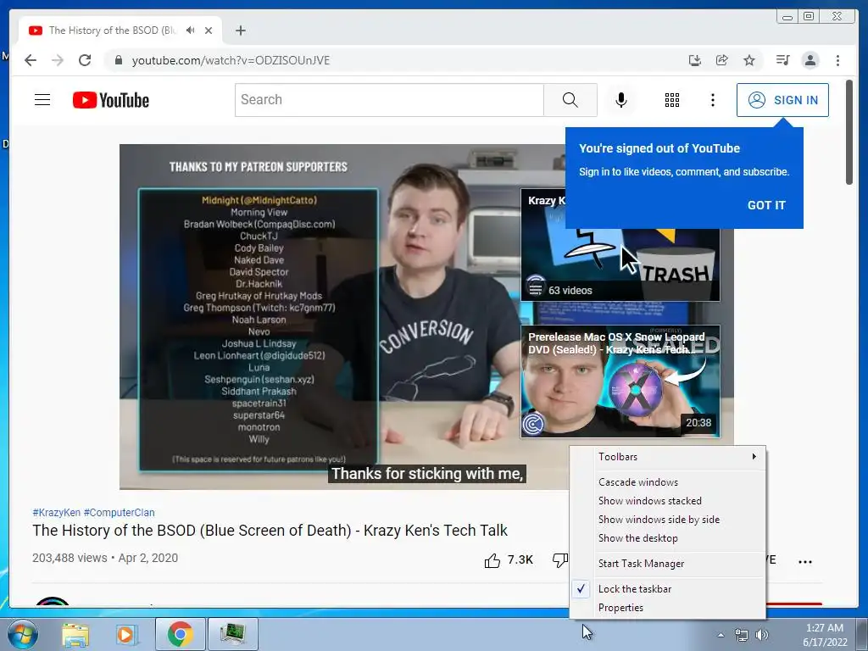The image size is (868, 651).
Task: Select The History of the BSOD tab
Action: point(111,31)
